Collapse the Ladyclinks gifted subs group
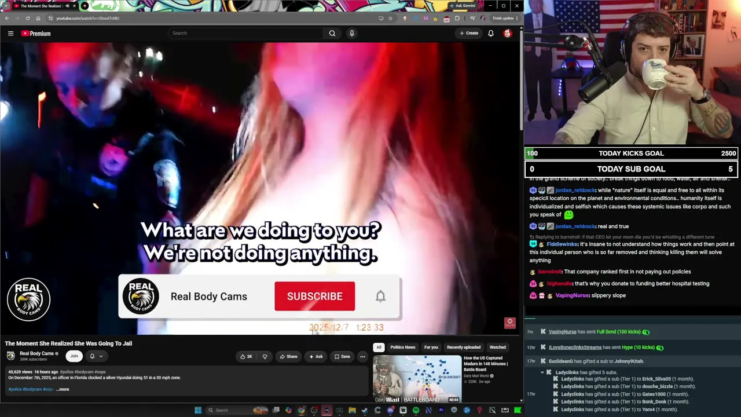The image size is (741, 417). click(542, 372)
